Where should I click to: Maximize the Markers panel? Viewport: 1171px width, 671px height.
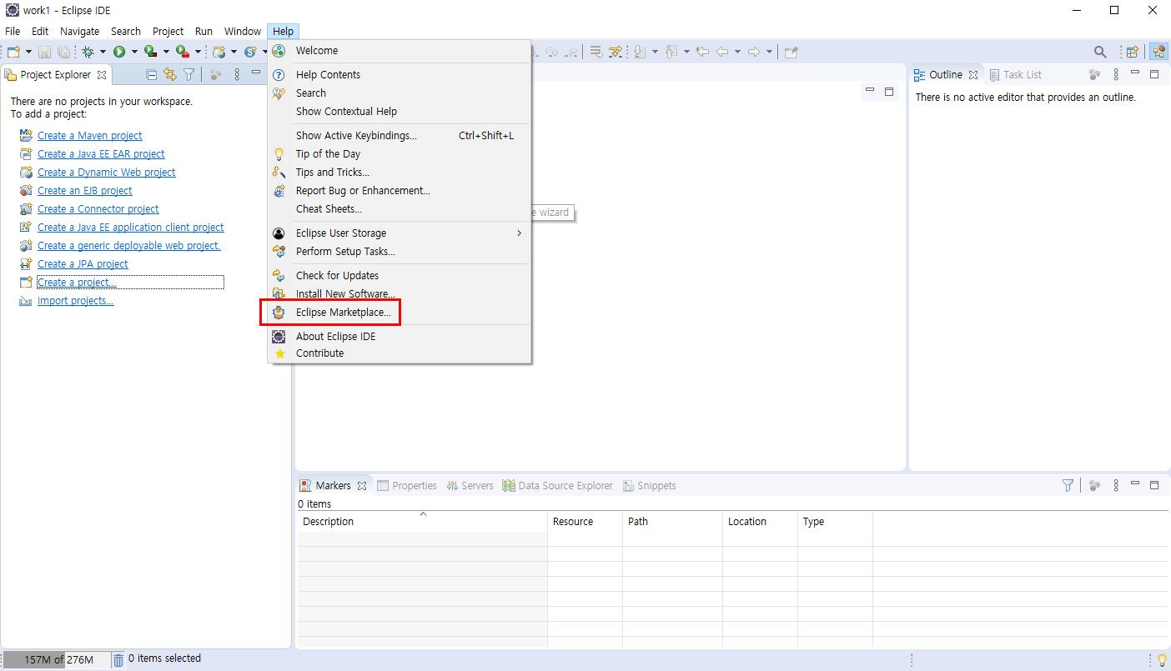[1154, 485]
